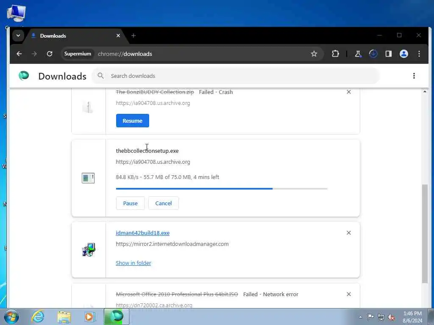This screenshot has height=325, width=434.
Task: Click the BonziBUDDY zip file icon
Action: click(88, 107)
